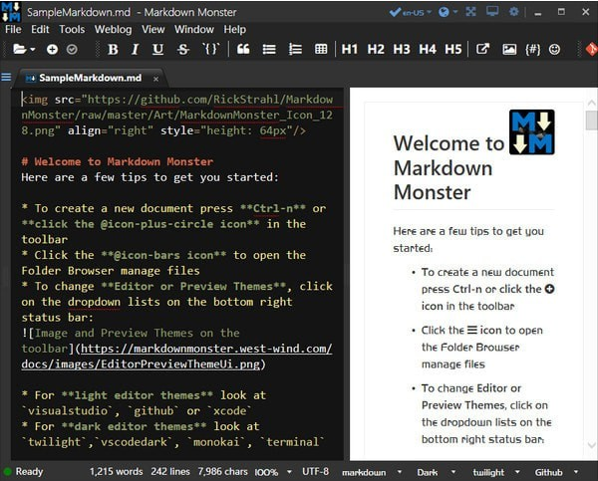Toggle the left sidebar hamburger icon
598x481 pixels.
click(7, 78)
